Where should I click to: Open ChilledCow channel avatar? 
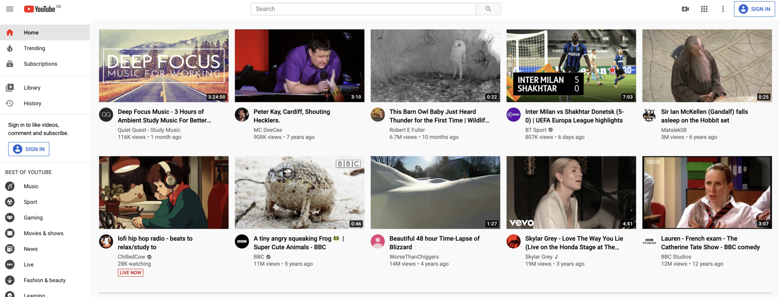click(106, 241)
